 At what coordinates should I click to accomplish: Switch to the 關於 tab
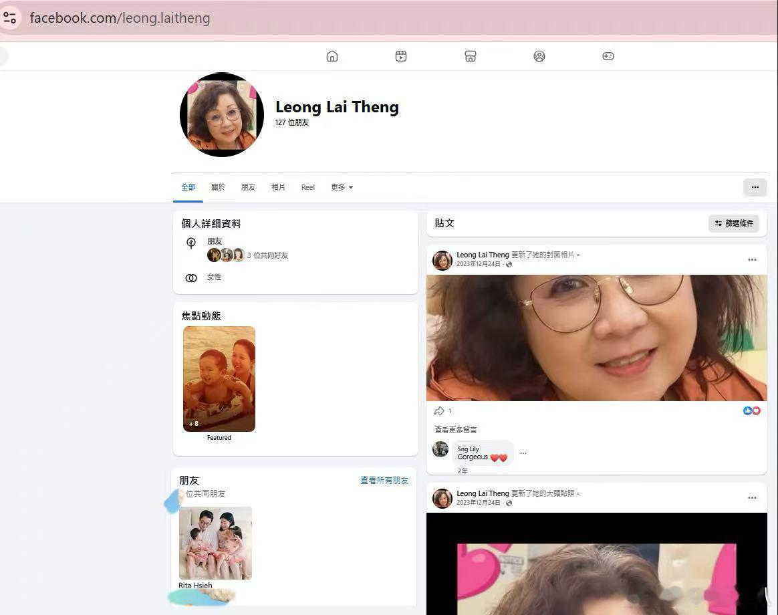218,187
